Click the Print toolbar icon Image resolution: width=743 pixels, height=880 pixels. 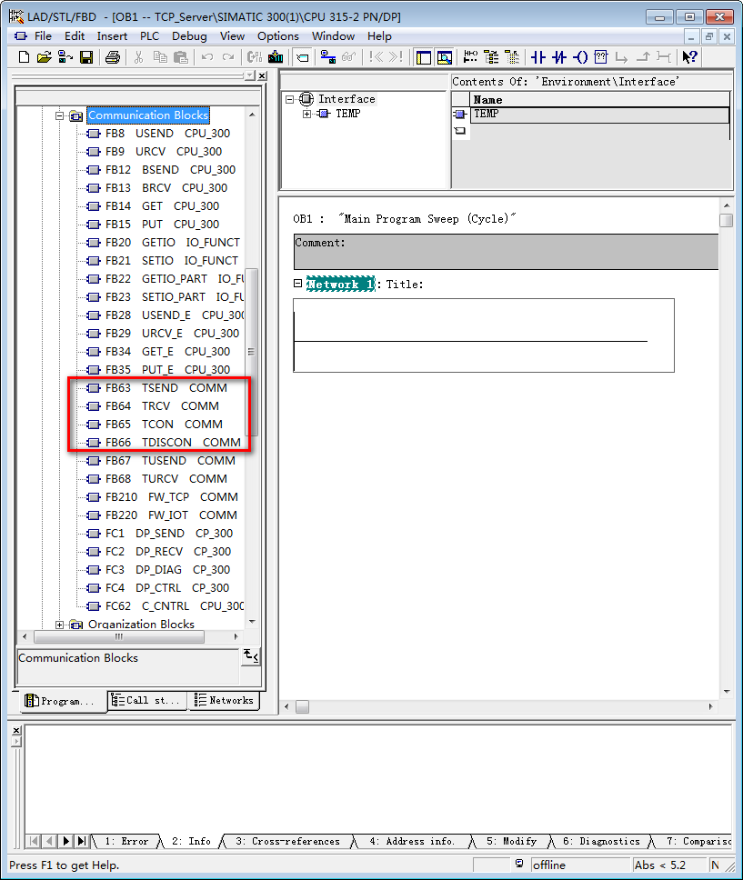pos(113,56)
